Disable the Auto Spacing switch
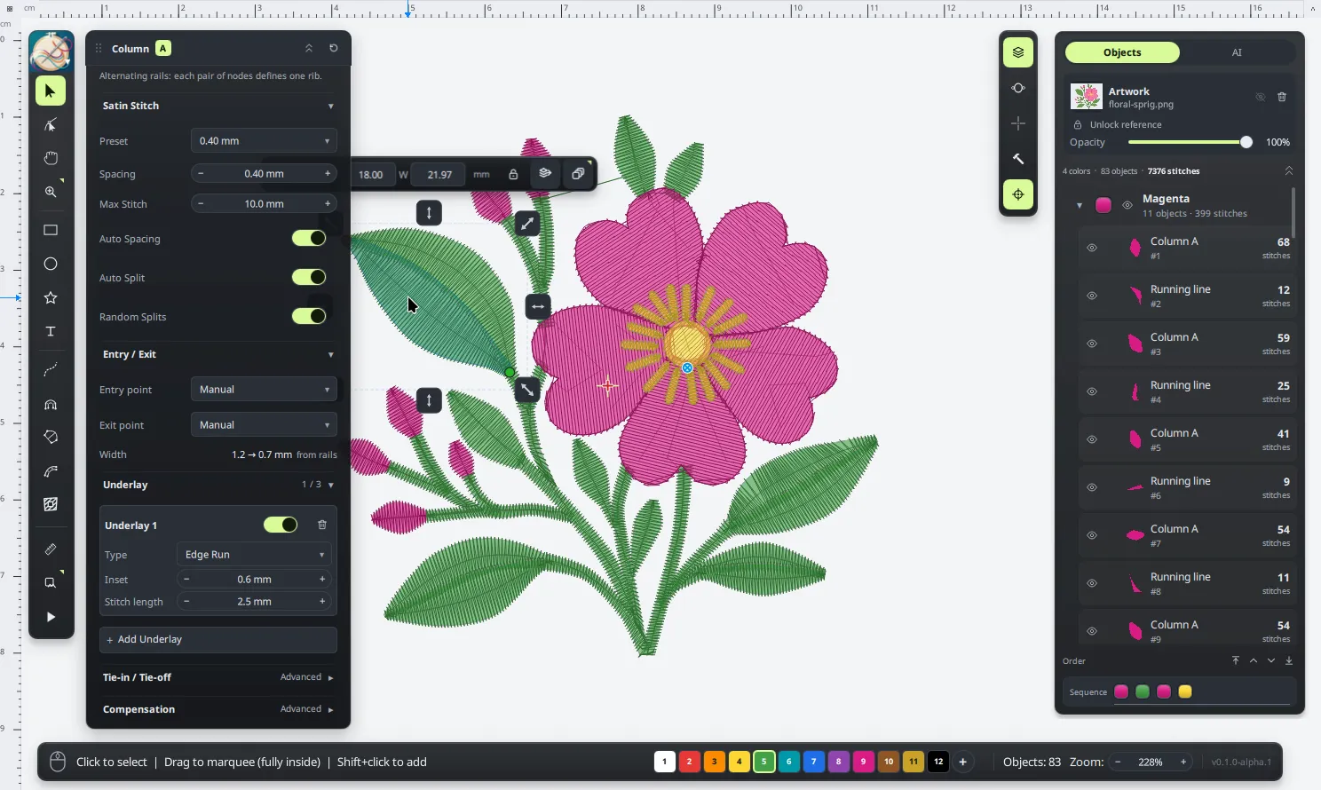1321x790 pixels. 309,238
